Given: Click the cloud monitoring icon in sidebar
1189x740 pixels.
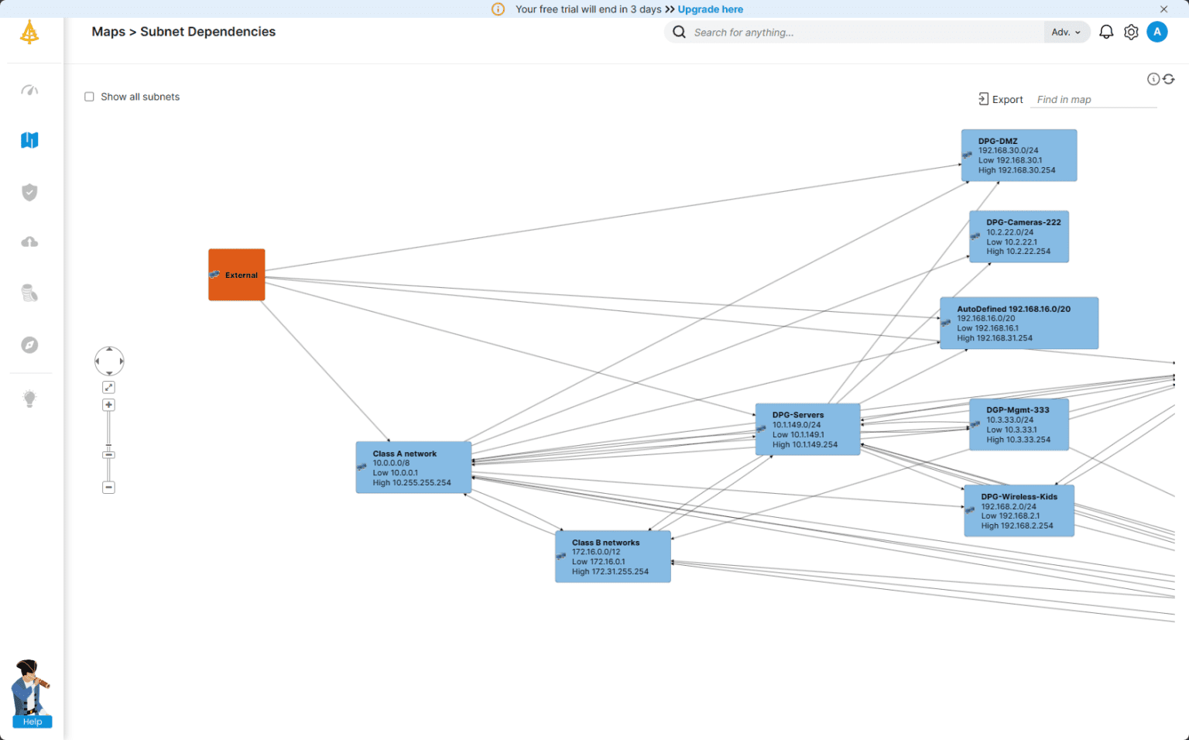Looking at the screenshot, I should pos(29,242).
